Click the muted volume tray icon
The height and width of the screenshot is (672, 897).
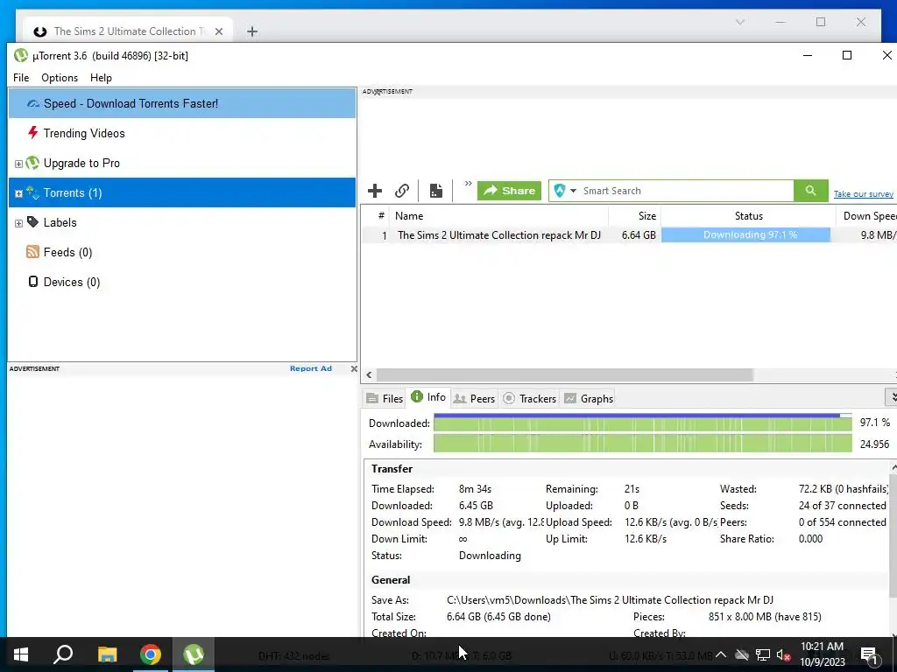click(783, 654)
